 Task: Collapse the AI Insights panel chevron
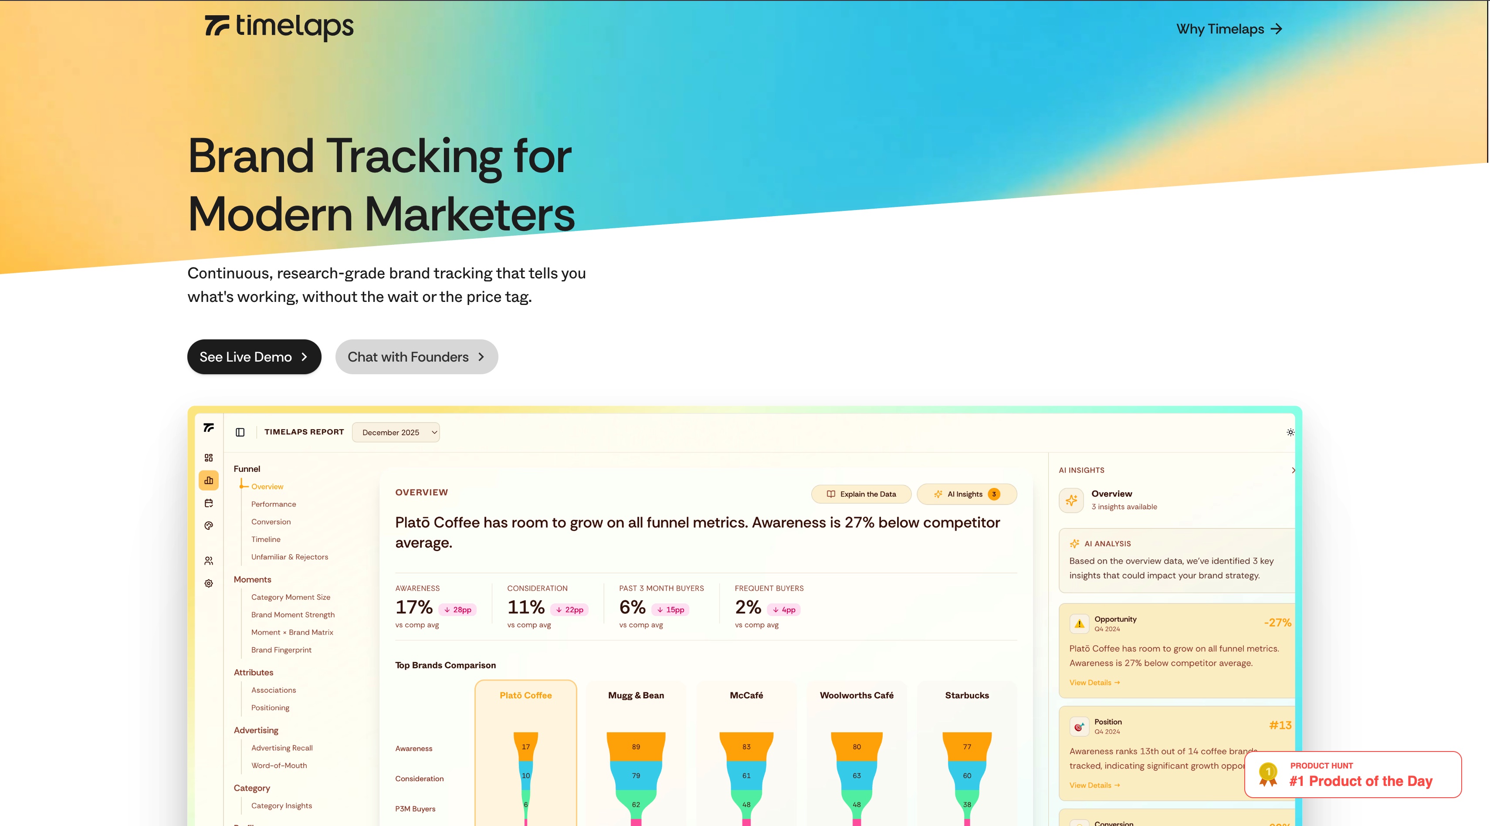[1293, 470]
